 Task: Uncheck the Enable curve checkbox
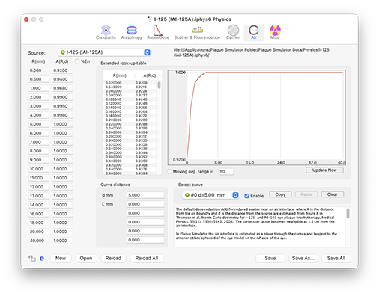point(246,196)
